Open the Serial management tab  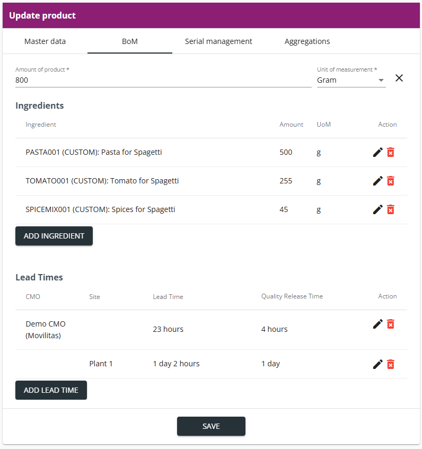pos(218,41)
